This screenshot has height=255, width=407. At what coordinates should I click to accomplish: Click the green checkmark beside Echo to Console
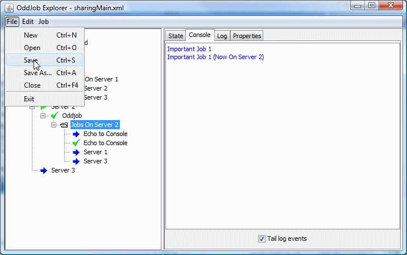point(76,143)
